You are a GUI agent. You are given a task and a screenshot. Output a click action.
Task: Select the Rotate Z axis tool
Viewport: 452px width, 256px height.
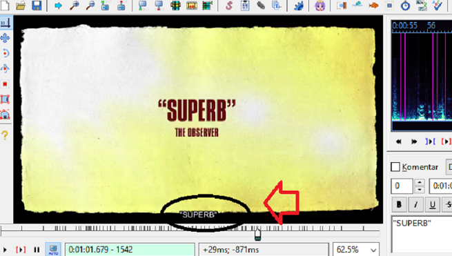pyautogui.click(x=6, y=53)
